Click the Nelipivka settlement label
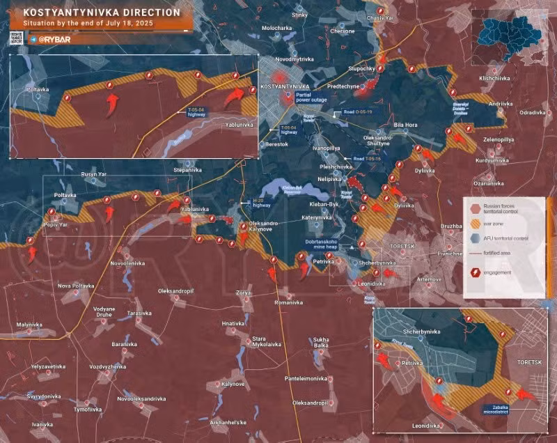 tap(329, 180)
